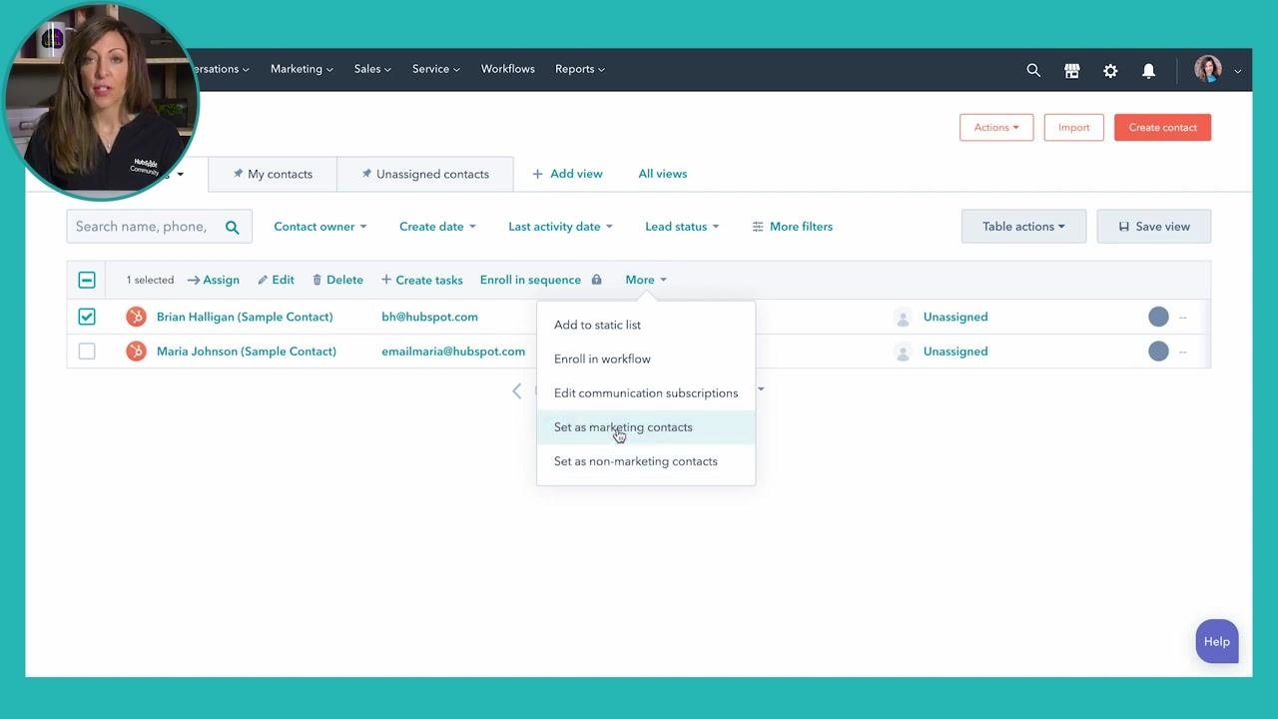This screenshot has width=1278, height=719.
Task: Expand the Contact owner filter
Action: [x=320, y=227]
